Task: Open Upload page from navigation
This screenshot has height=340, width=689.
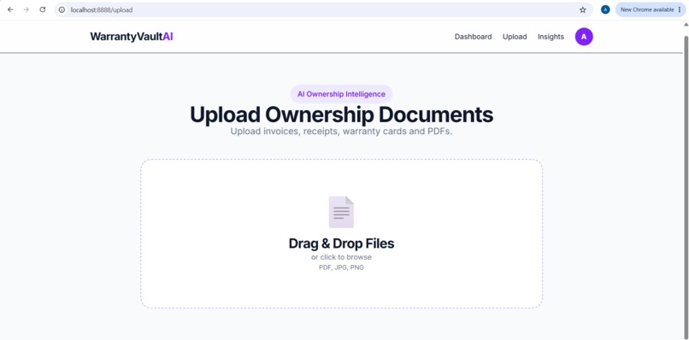Action: coord(515,37)
